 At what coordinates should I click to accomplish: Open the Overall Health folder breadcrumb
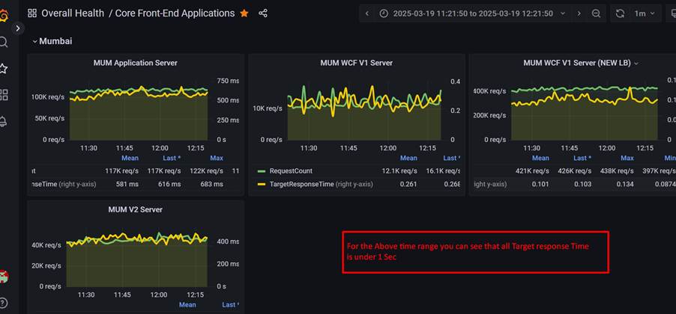pos(73,13)
